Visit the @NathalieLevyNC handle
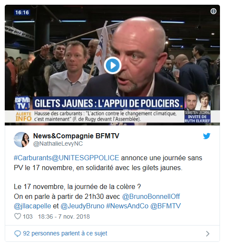The height and width of the screenshot is (247, 226). coord(58,143)
